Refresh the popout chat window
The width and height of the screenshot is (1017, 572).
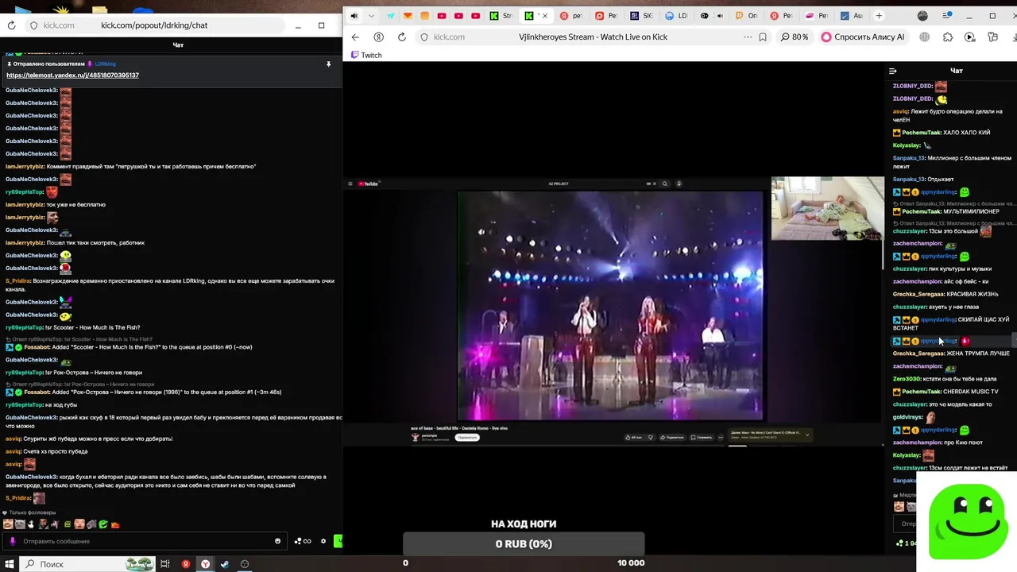(11, 25)
